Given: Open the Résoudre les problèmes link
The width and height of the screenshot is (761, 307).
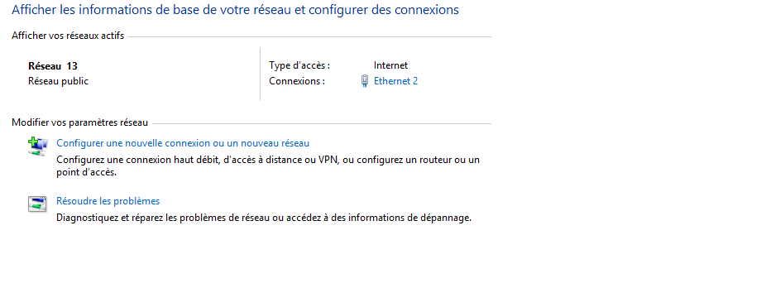Looking at the screenshot, I should coord(108,201).
